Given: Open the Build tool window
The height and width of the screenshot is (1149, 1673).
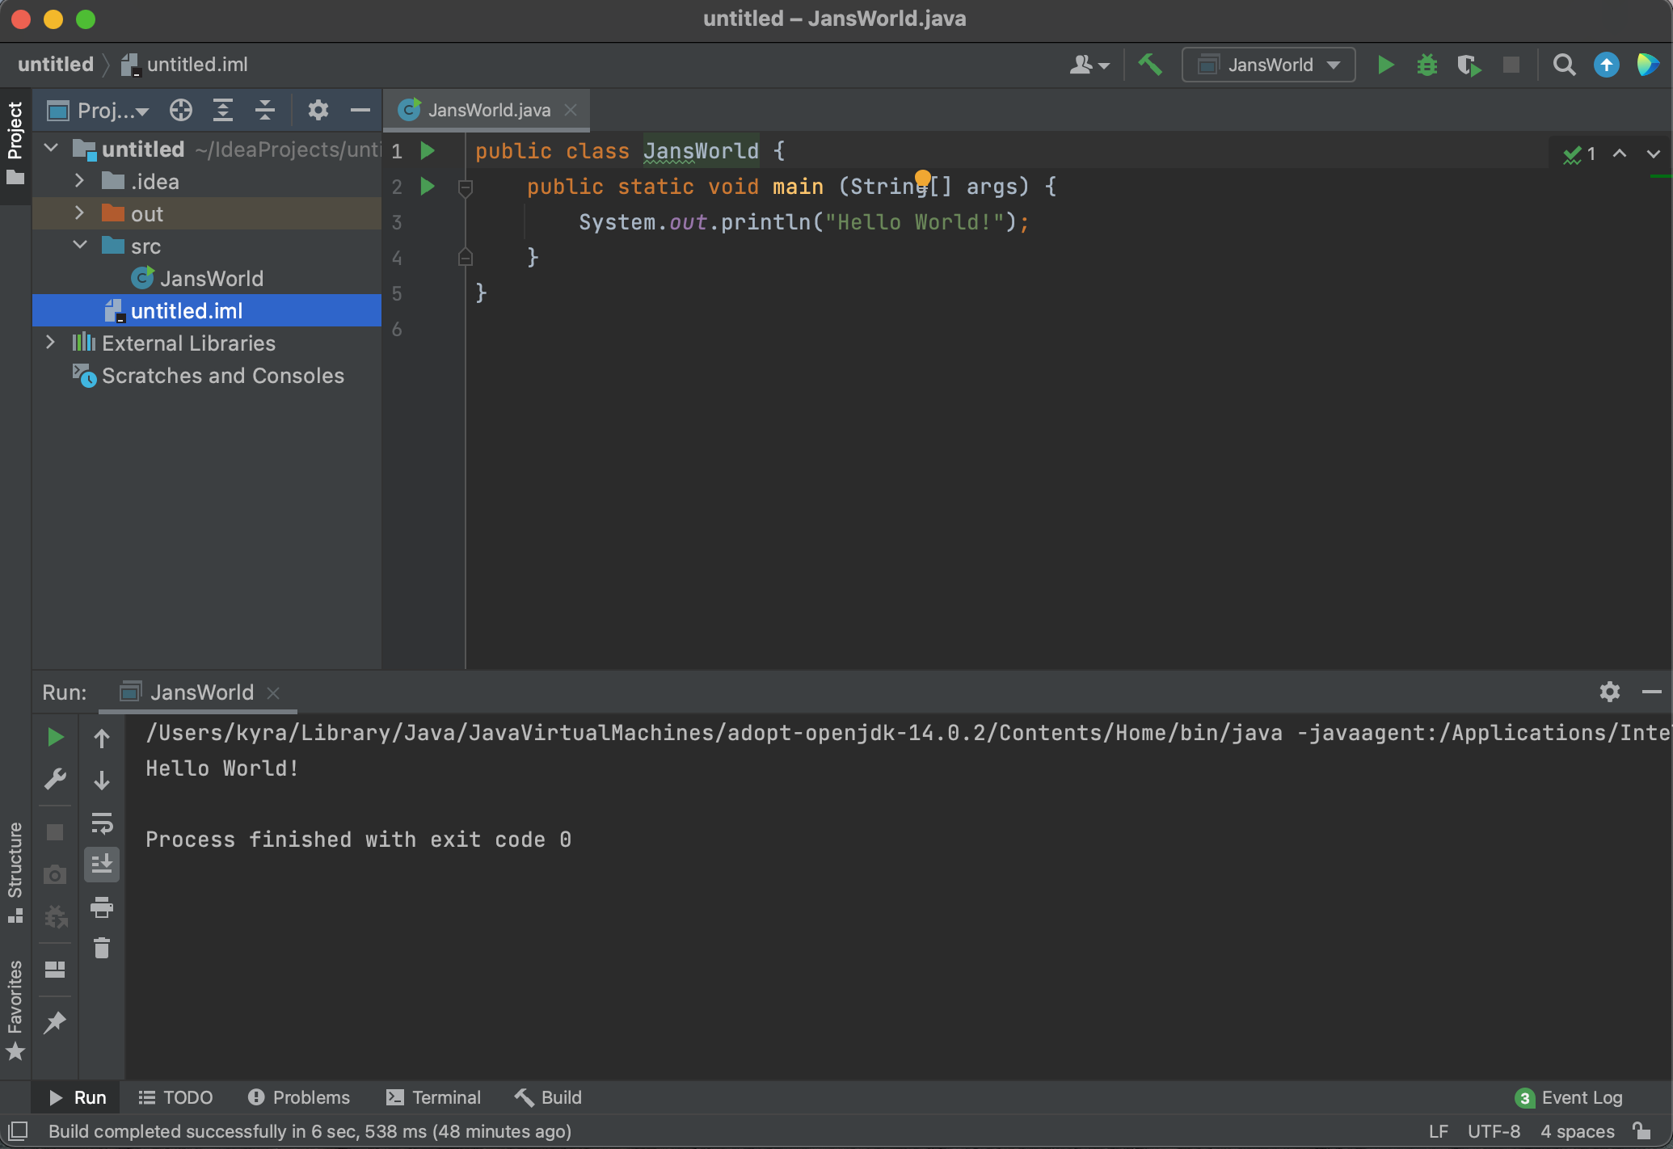Looking at the screenshot, I should [548, 1097].
